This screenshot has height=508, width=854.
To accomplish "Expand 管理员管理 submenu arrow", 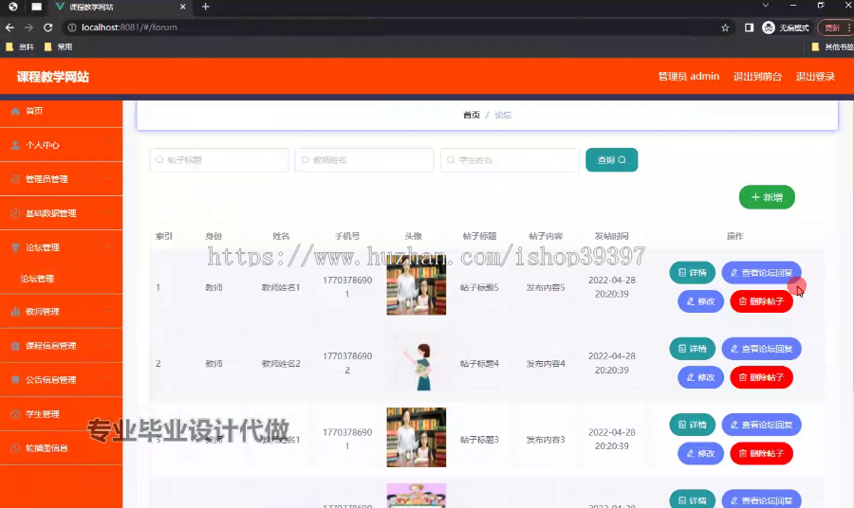I will (x=108, y=179).
